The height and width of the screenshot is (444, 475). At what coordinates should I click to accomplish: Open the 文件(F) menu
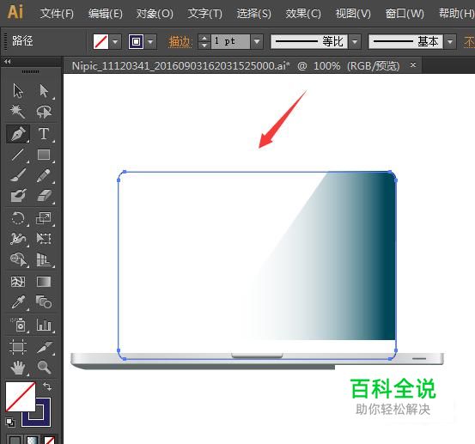pyautogui.click(x=57, y=14)
